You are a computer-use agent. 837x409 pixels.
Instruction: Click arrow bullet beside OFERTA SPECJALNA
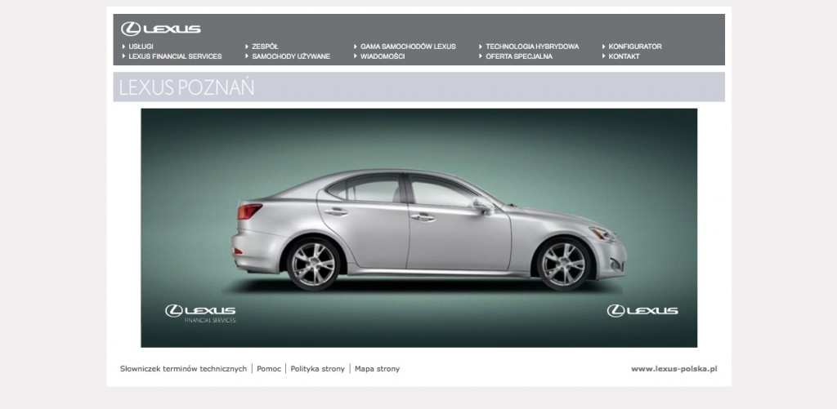[x=481, y=56]
